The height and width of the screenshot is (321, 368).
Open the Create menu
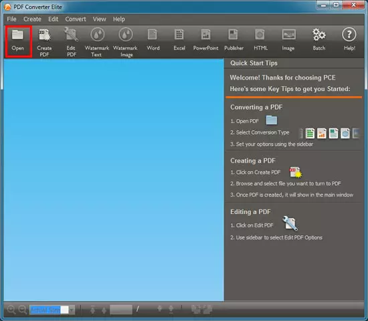pos(32,19)
